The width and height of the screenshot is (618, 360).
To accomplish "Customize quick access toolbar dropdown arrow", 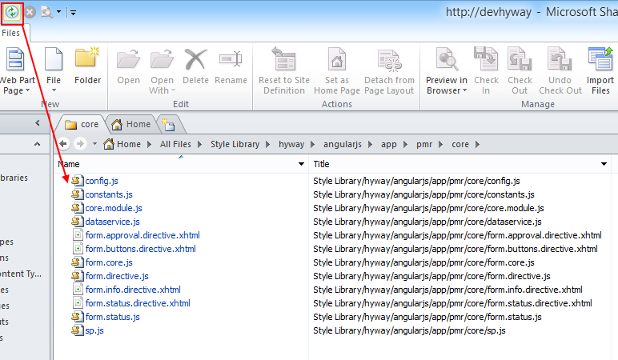I will click(x=73, y=13).
